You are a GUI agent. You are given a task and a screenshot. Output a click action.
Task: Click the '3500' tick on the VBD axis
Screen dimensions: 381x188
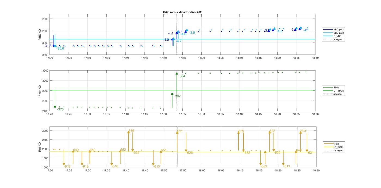coord(45,55)
